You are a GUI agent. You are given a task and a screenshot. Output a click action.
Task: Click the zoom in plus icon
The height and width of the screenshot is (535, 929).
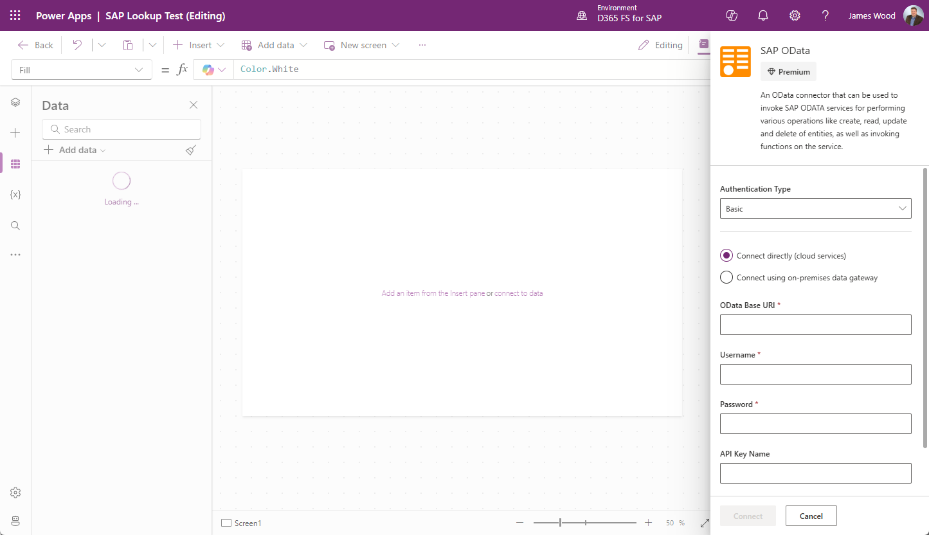click(648, 523)
